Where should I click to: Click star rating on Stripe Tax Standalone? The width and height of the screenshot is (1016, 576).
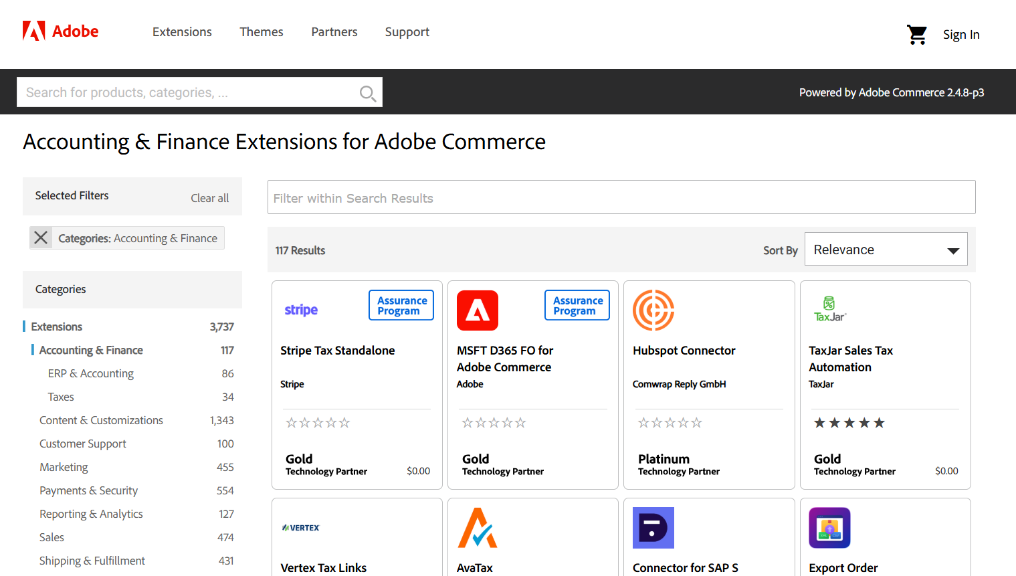[x=318, y=423]
